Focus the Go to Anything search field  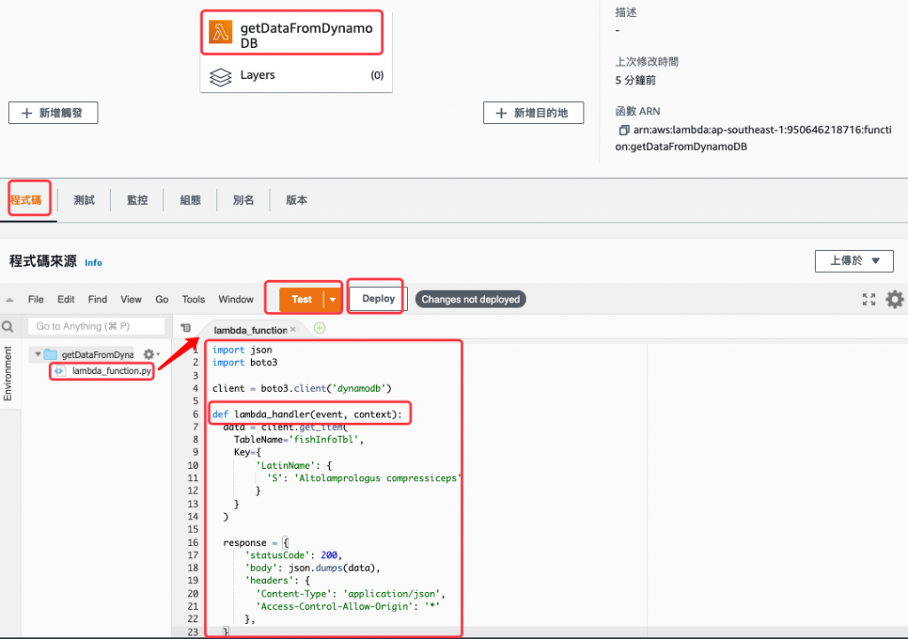96,326
